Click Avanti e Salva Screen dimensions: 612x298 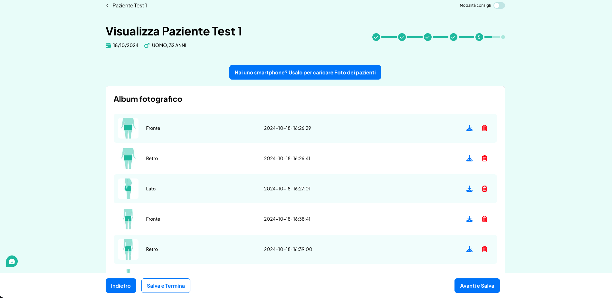pyautogui.click(x=477, y=286)
